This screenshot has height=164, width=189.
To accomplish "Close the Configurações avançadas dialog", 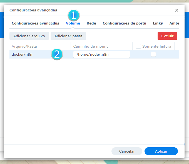I will (176, 10).
